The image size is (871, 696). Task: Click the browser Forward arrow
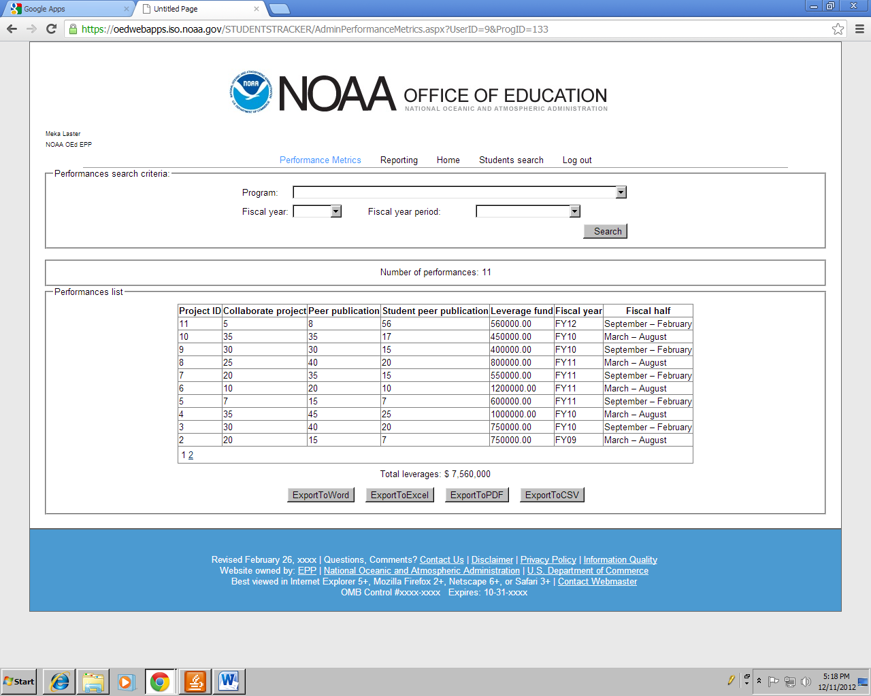(x=31, y=29)
